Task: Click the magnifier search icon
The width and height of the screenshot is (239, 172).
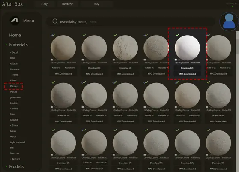Action: point(55,22)
